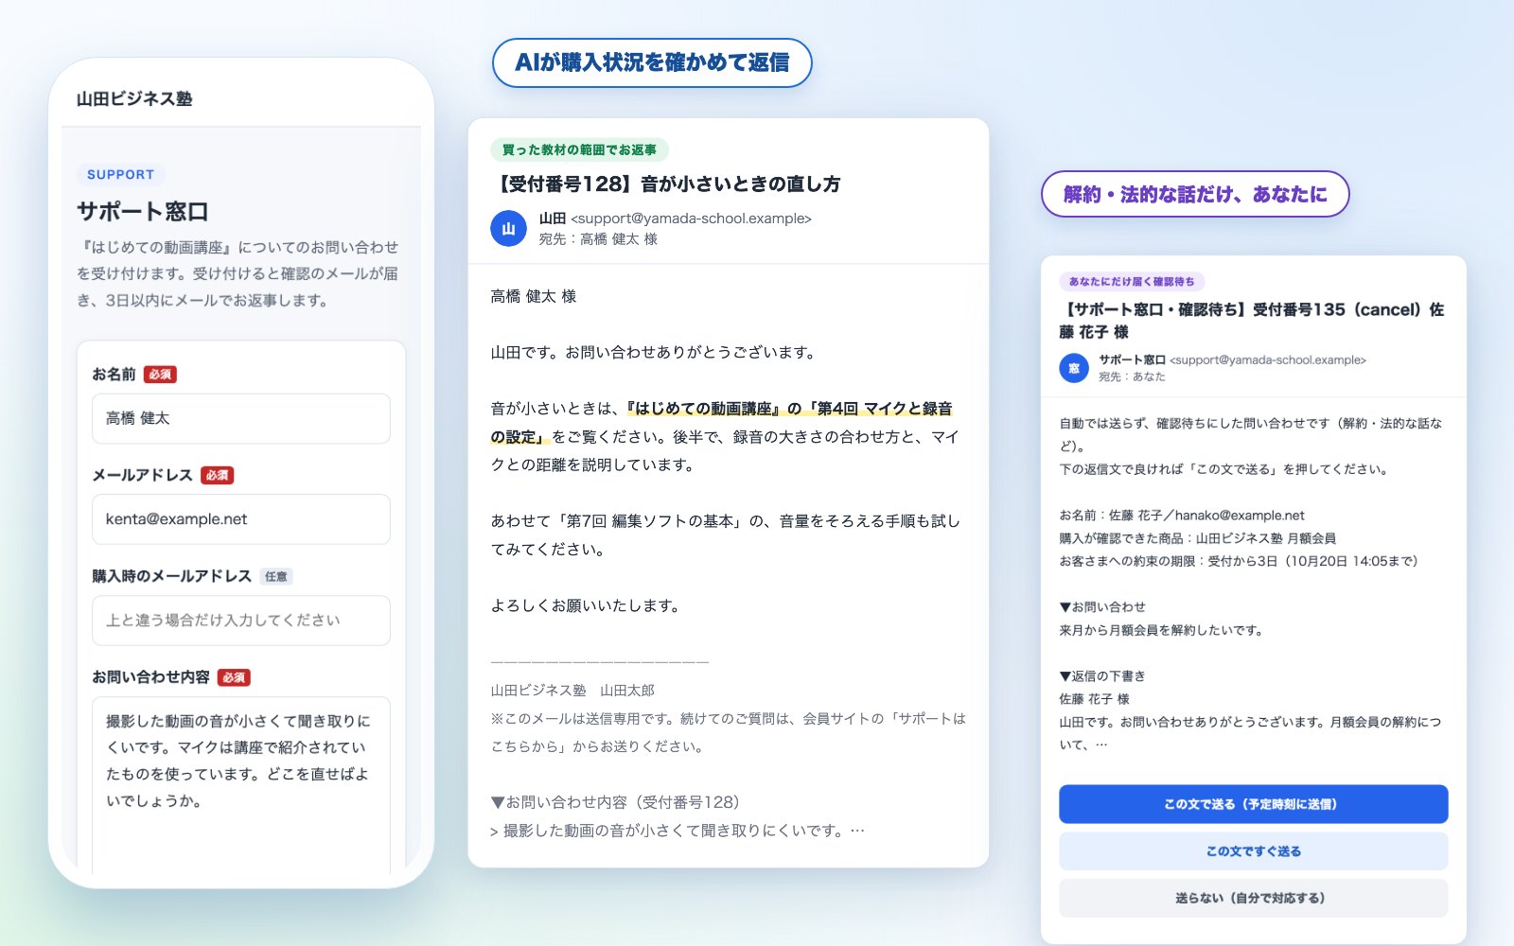The height and width of the screenshot is (946, 1514).
Task: Click the email subject 【受付番号128】音が小さいときの直し方
Action: click(x=665, y=184)
